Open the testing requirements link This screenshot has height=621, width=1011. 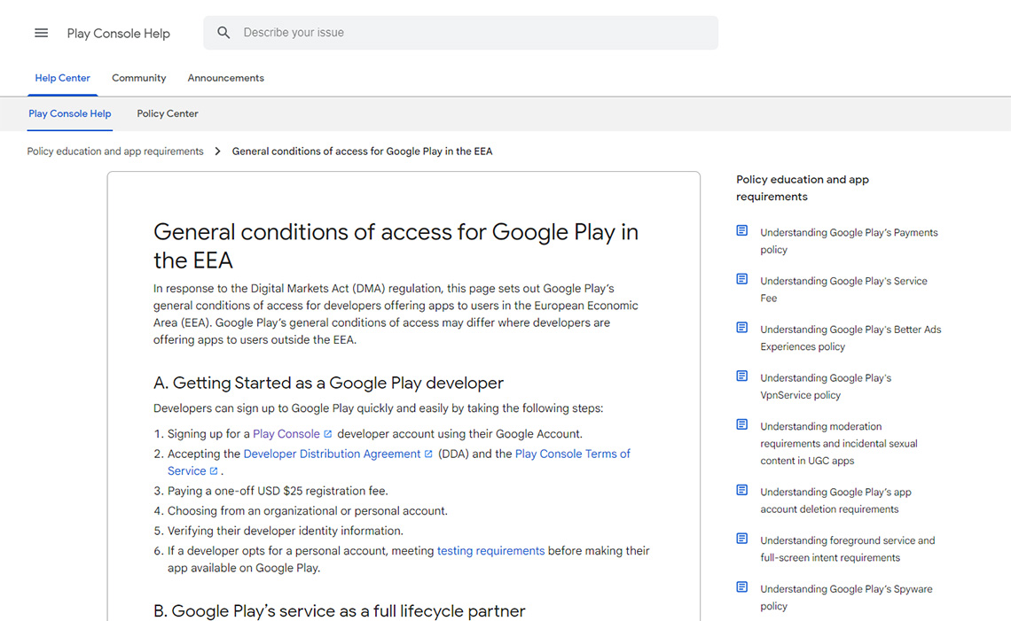click(x=490, y=551)
